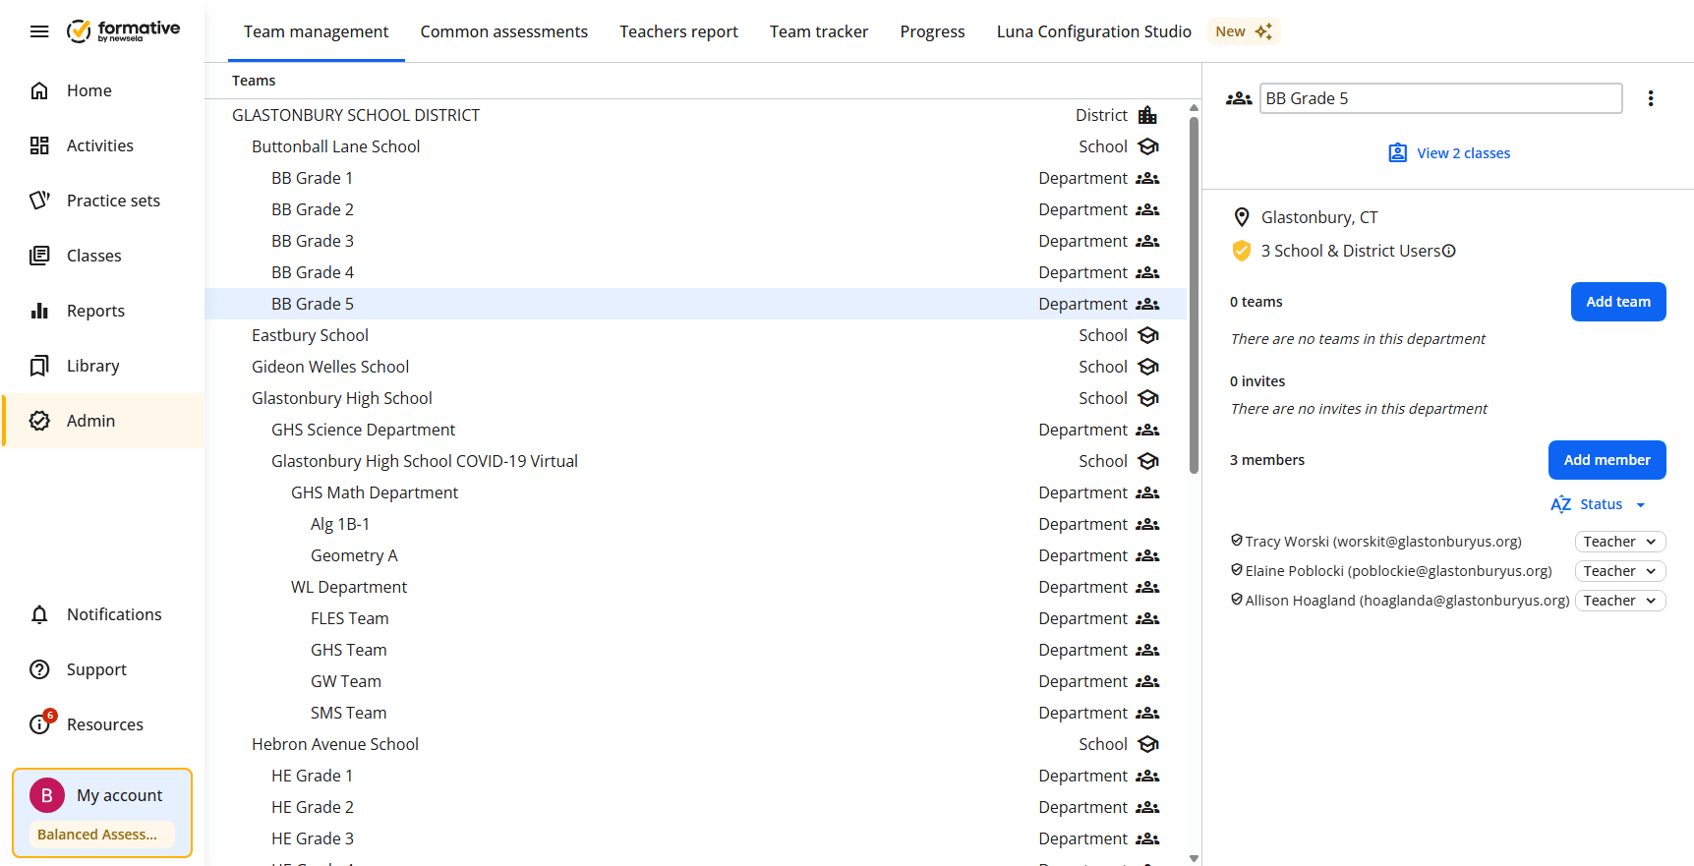Select the GHS Science Department row
1694x866 pixels.
(695, 430)
